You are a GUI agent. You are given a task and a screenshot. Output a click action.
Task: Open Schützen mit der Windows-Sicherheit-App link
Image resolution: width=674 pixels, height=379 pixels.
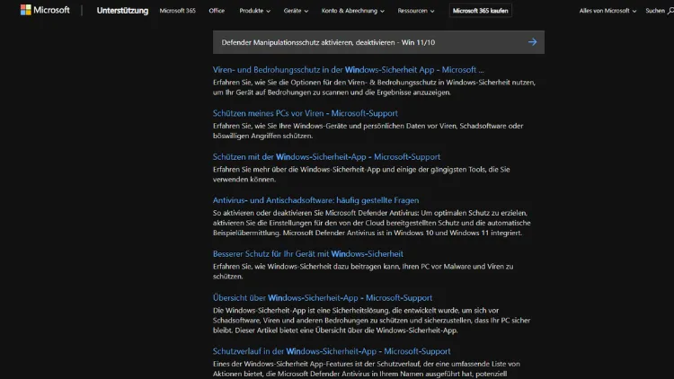tap(326, 157)
